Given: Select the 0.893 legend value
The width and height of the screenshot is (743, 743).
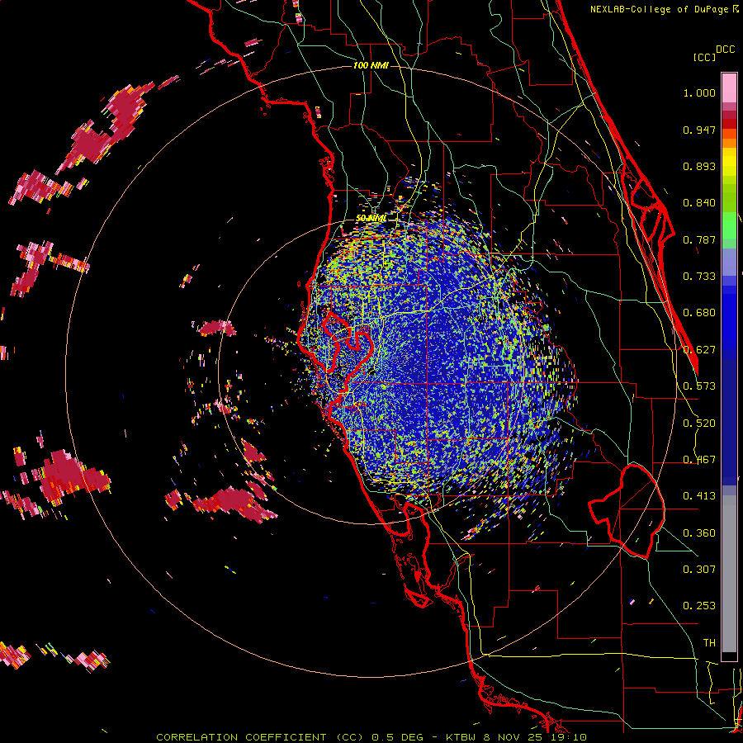Looking at the screenshot, I should (699, 166).
